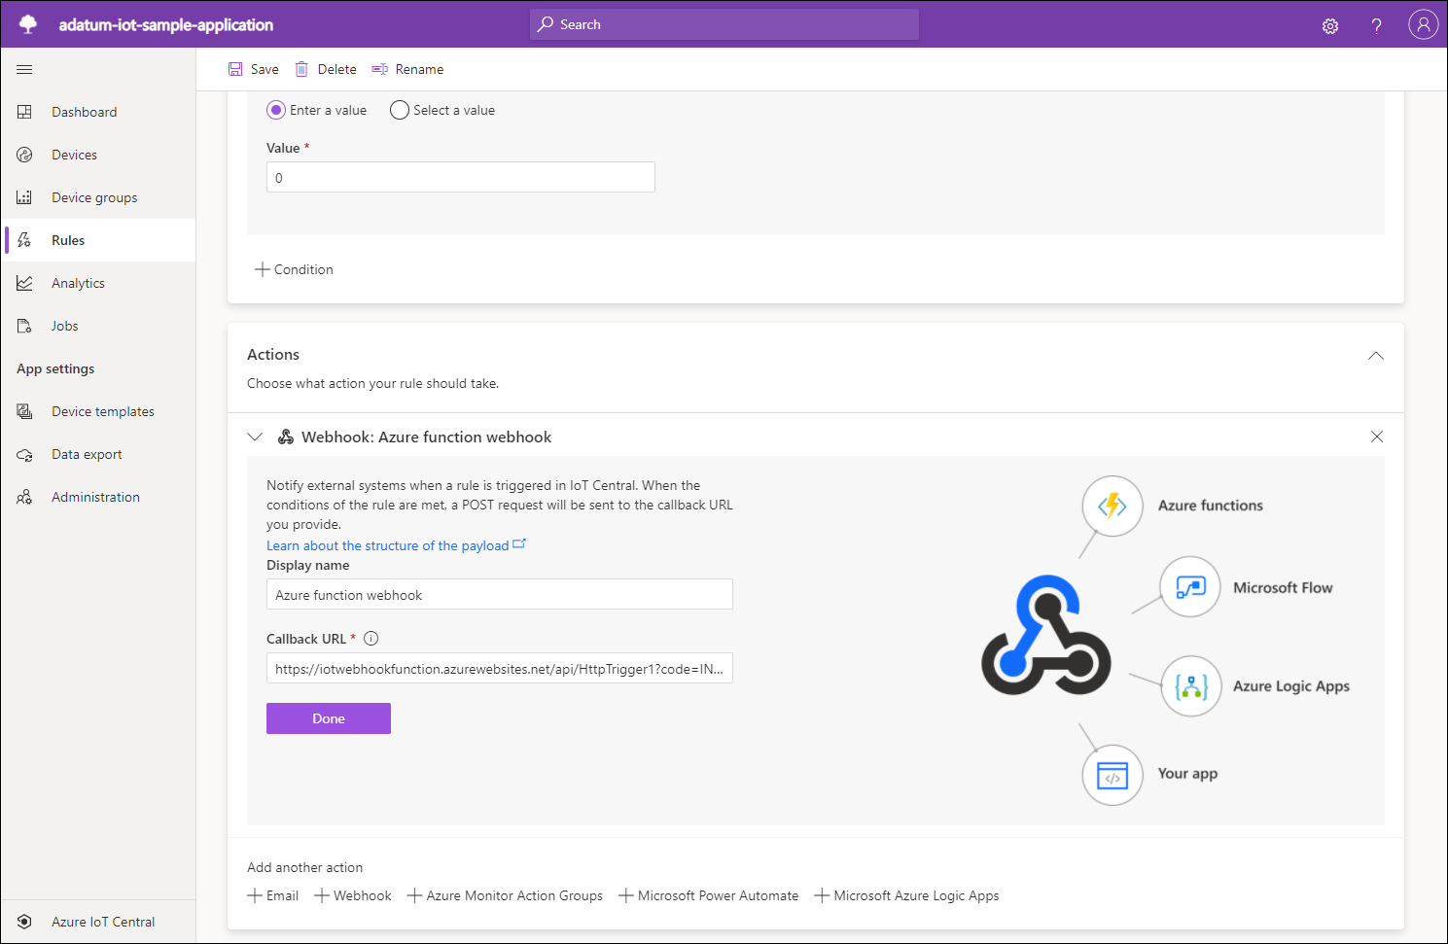Add another Webhook action
This screenshot has height=944, width=1448.
(353, 895)
